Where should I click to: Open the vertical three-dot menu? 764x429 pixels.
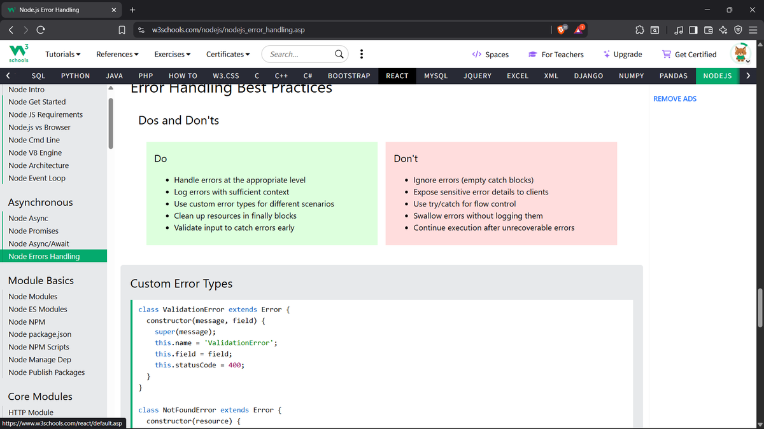point(362,54)
